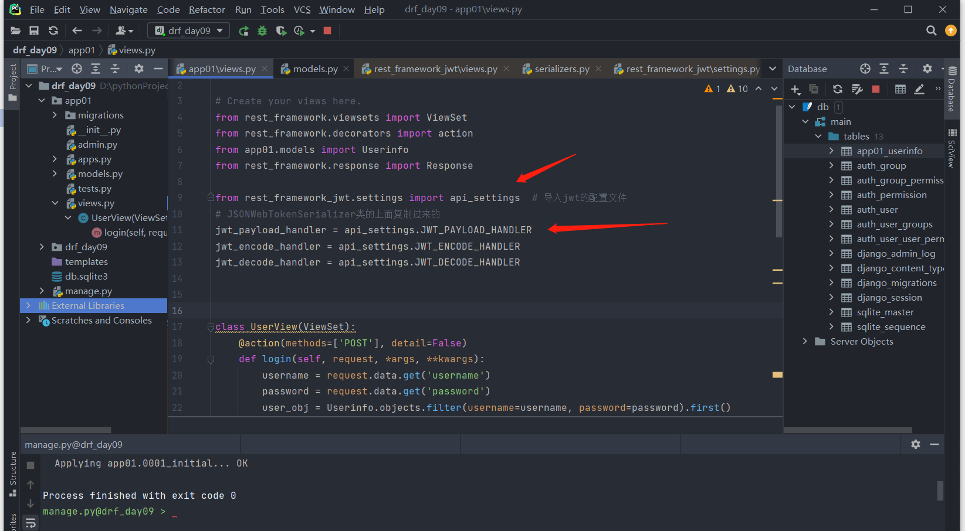Expand Scratches and Consoles node
The height and width of the screenshot is (531, 965).
tap(28, 321)
